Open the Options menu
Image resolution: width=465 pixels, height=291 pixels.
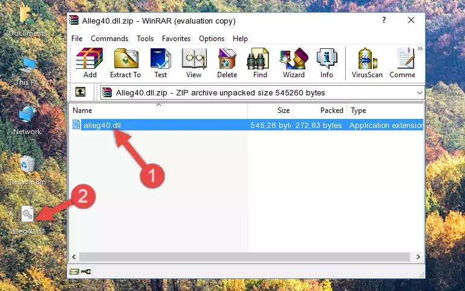point(212,39)
